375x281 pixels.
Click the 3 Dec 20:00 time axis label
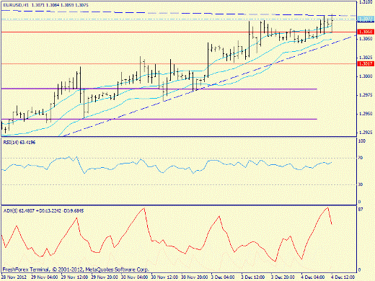(x=283, y=277)
